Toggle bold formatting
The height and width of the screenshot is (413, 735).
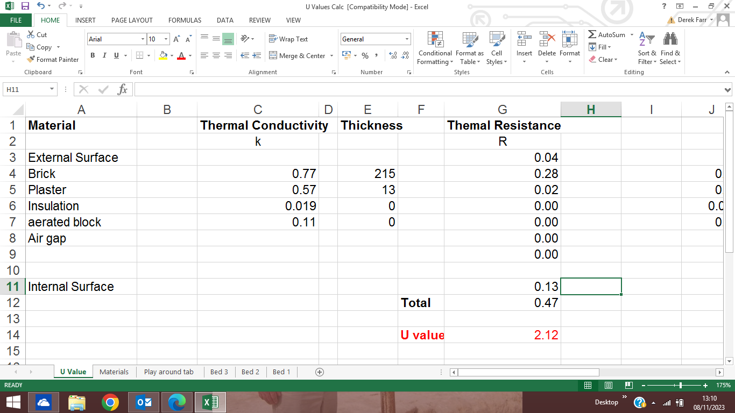(x=93, y=56)
